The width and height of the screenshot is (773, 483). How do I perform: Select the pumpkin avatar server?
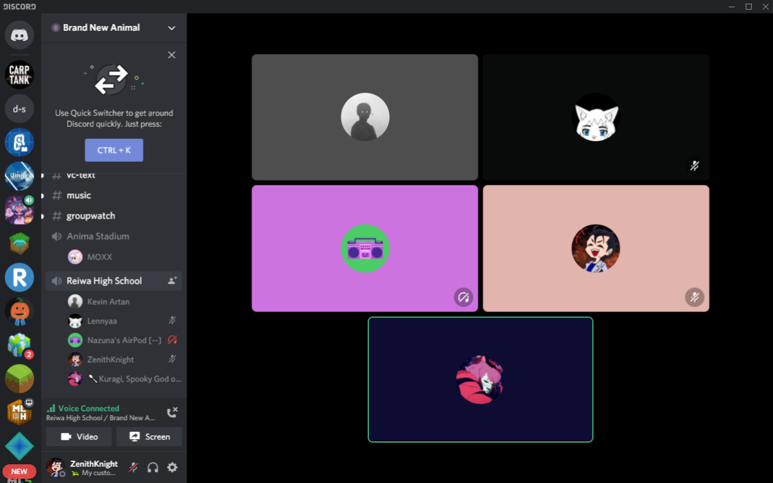click(19, 312)
